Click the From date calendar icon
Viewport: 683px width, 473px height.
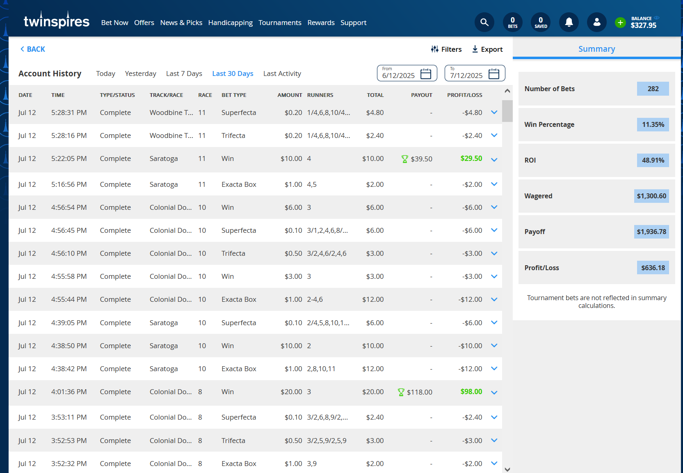[x=426, y=73]
